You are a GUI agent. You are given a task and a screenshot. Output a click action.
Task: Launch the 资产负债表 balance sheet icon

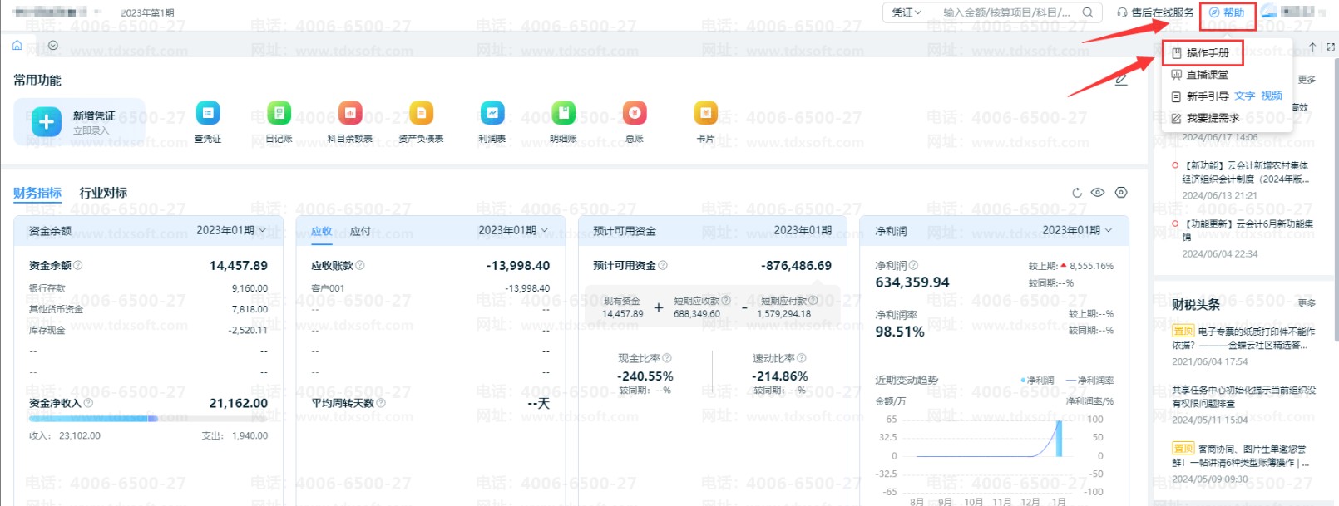pos(421,113)
